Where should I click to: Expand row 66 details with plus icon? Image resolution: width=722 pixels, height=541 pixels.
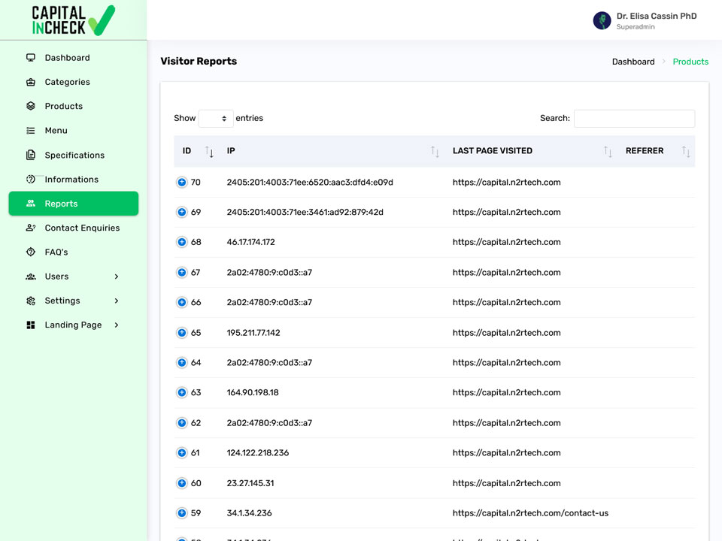click(x=182, y=302)
